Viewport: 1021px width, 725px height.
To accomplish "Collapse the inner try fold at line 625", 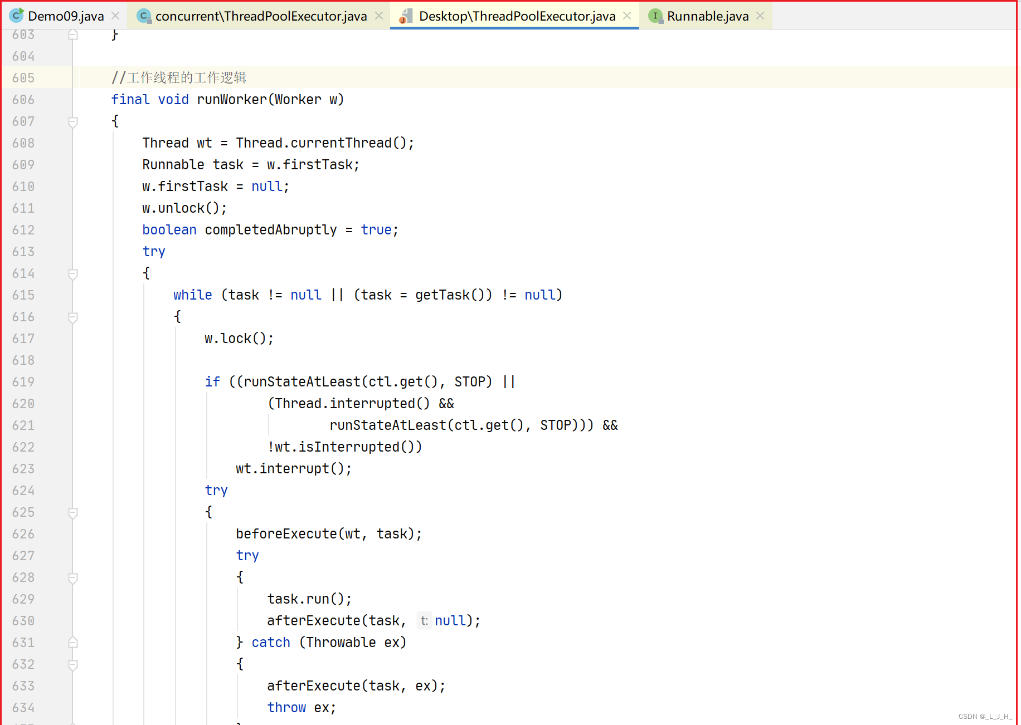I will 72,512.
